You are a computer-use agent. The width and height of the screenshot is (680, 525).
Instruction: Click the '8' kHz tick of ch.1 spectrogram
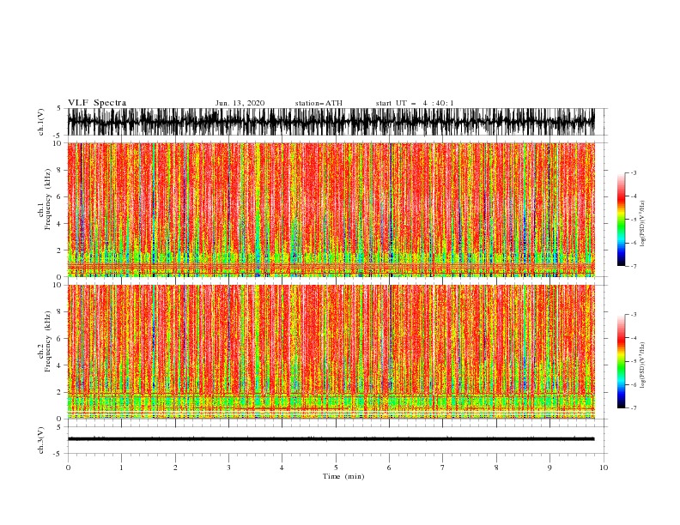(59, 170)
